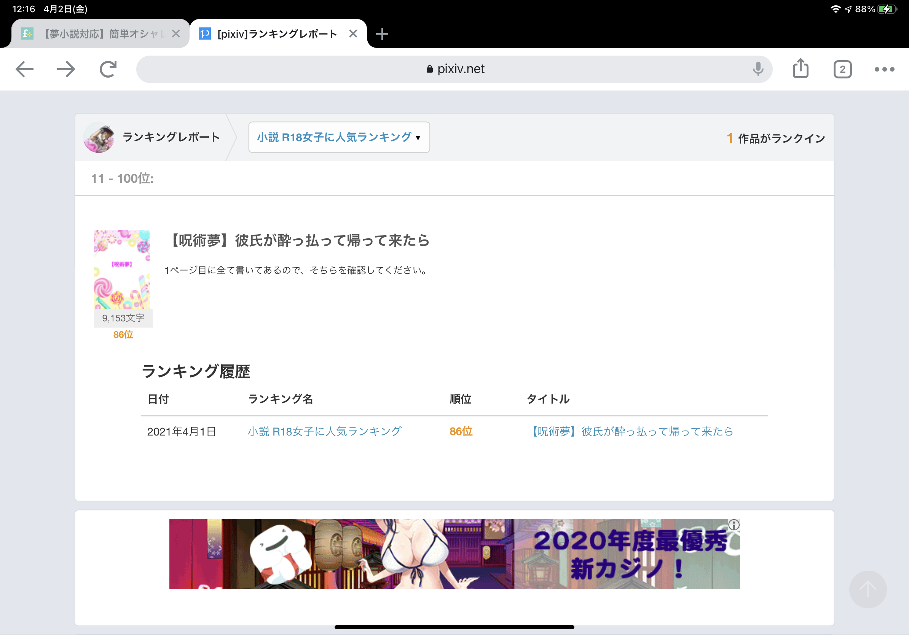Open the browser three-dot menu
Screen dimensions: 909x635
point(884,69)
